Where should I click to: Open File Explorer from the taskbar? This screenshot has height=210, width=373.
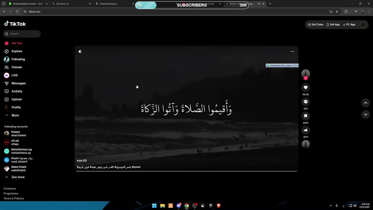[x=163, y=206]
